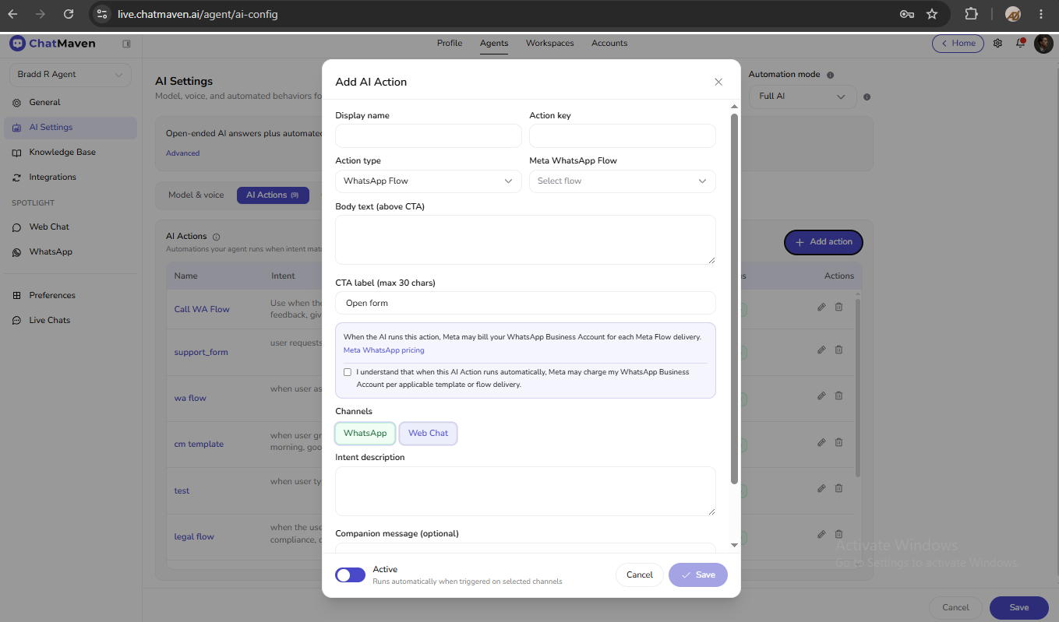Open the Bradd R Agent dropdown

[x=70, y=75]
